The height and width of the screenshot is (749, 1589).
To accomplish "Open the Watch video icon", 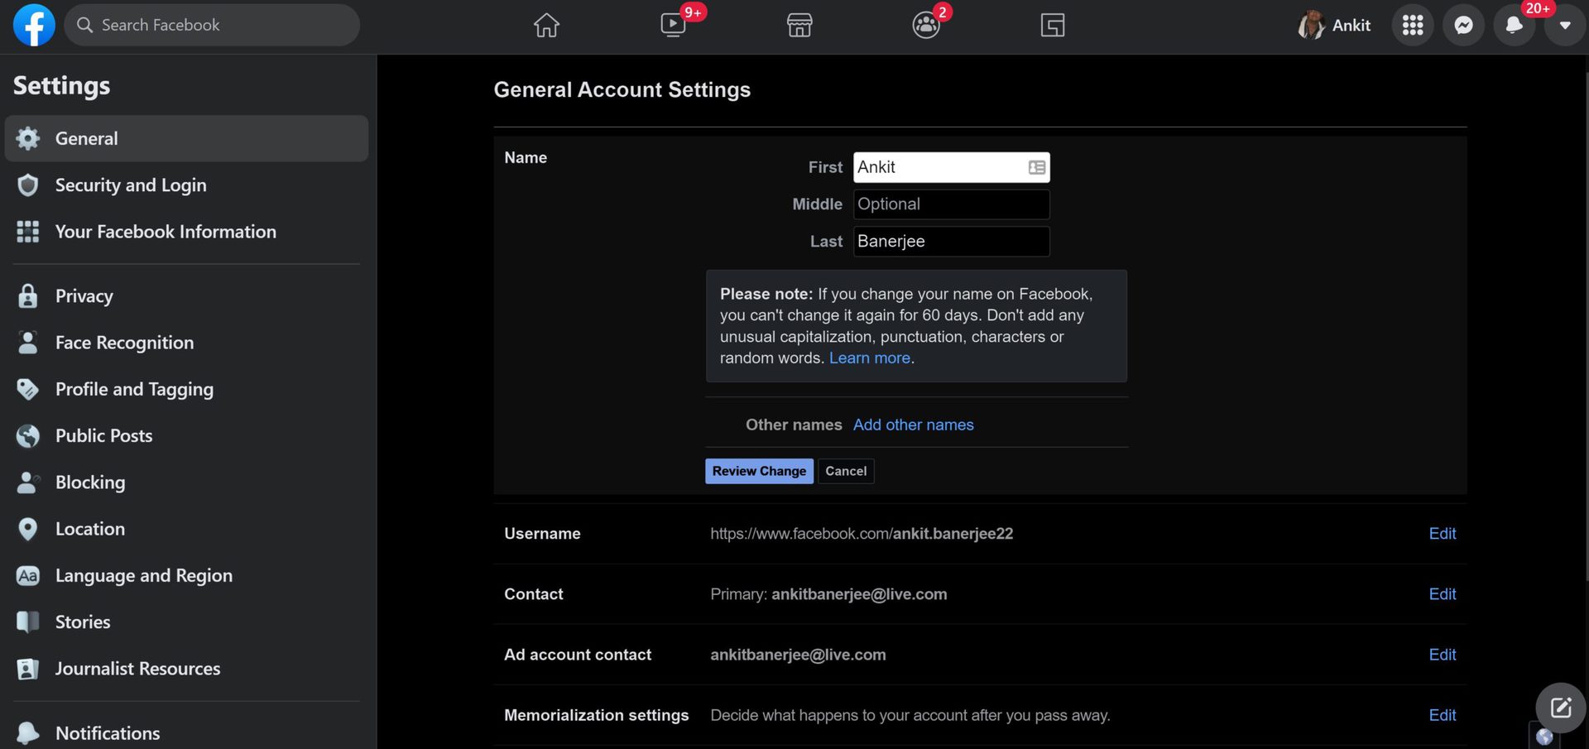I will [673, 25].
